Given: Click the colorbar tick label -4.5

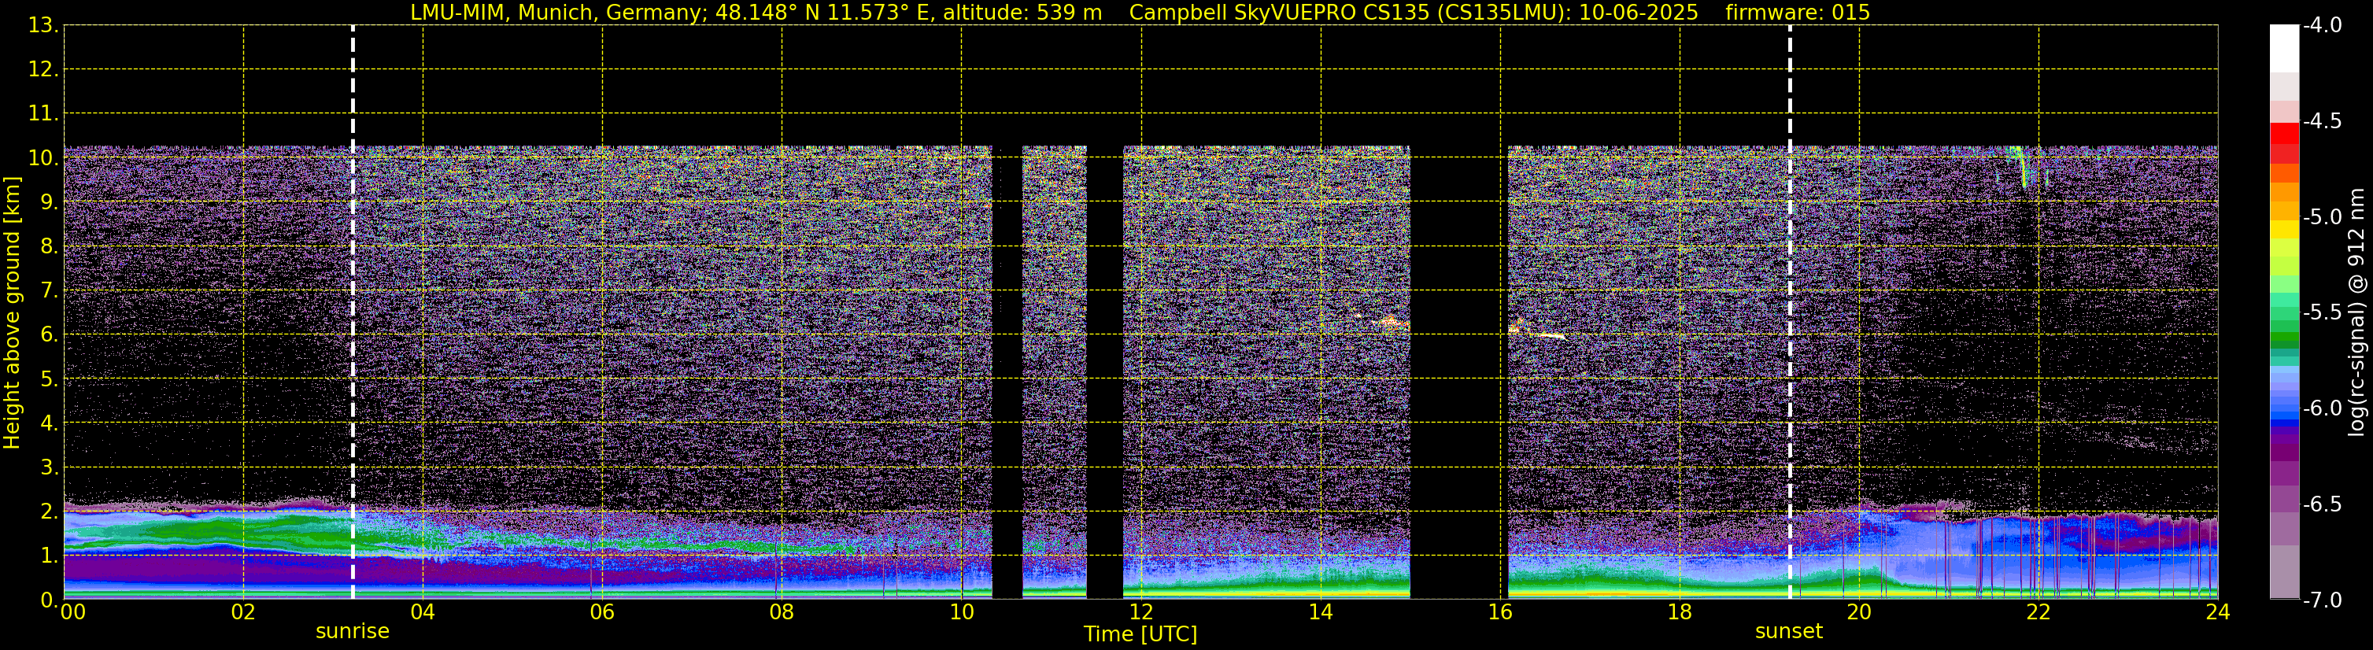Looking at the screenshot, I should [2321, 121].
